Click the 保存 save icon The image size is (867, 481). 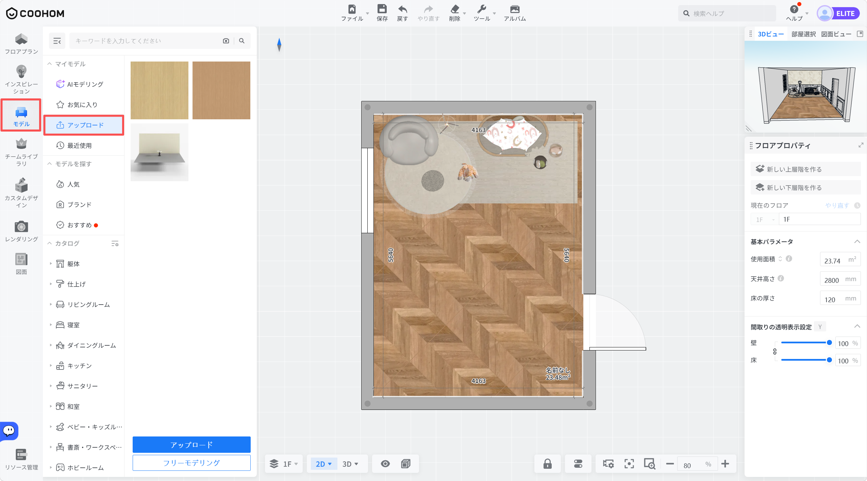(x=382, y=9)
